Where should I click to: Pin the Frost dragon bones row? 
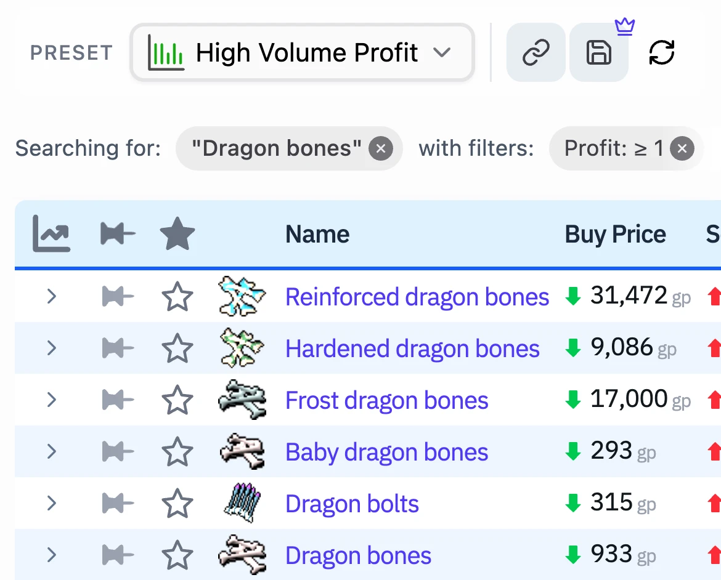click(118, 400)
